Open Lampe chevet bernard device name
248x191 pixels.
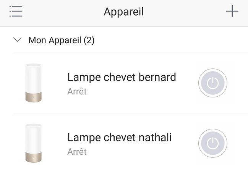click(122, 77)
